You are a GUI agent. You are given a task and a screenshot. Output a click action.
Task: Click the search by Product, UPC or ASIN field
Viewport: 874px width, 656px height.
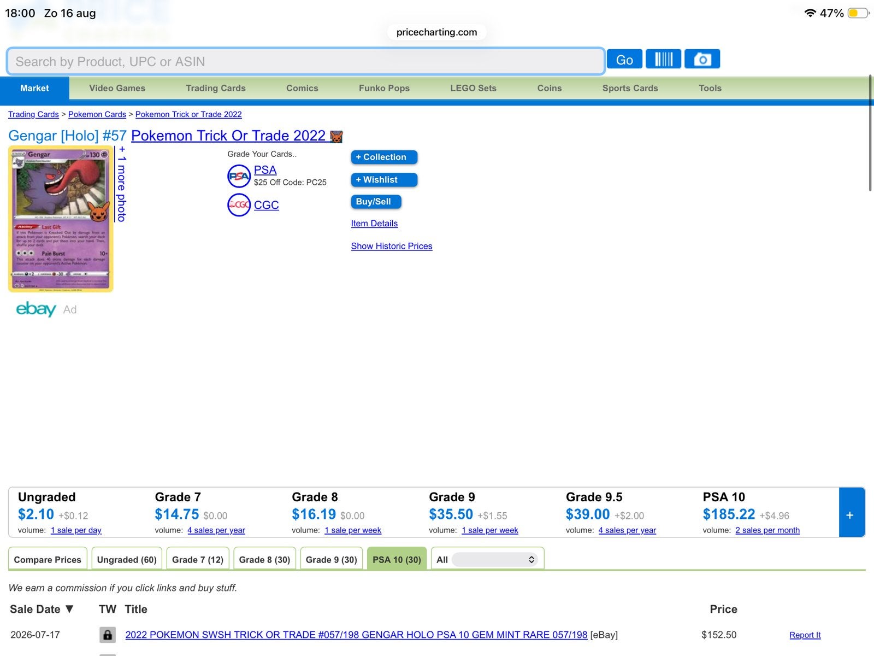[x=305, y=61]
